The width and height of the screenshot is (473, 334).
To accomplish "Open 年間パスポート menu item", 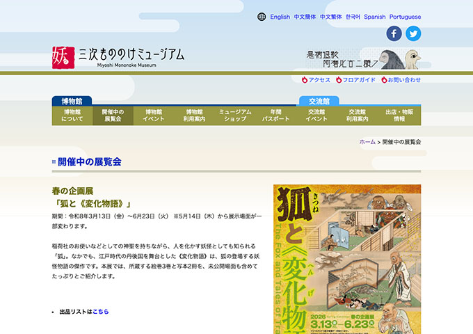I will click(275, 116).
